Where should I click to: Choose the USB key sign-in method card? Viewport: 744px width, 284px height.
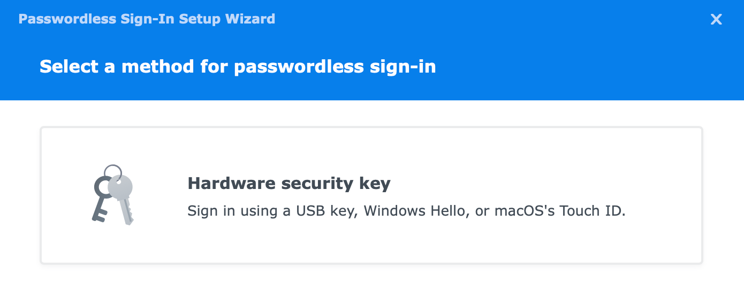(371, 195)
